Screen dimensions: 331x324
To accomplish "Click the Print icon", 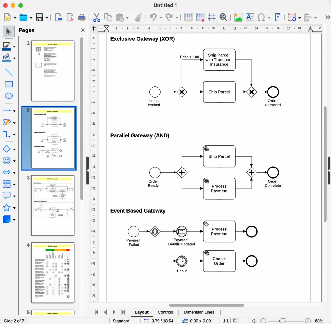I will pos(82,17).
